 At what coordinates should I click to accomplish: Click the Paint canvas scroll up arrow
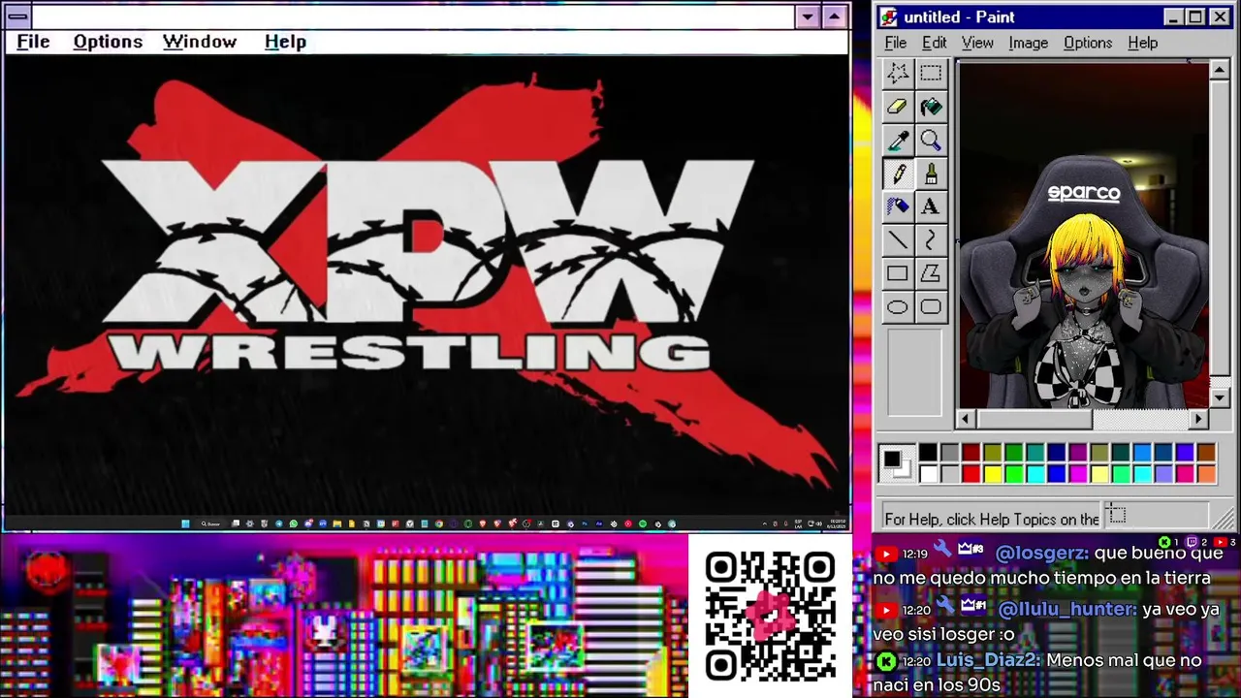coord(1220,72)
